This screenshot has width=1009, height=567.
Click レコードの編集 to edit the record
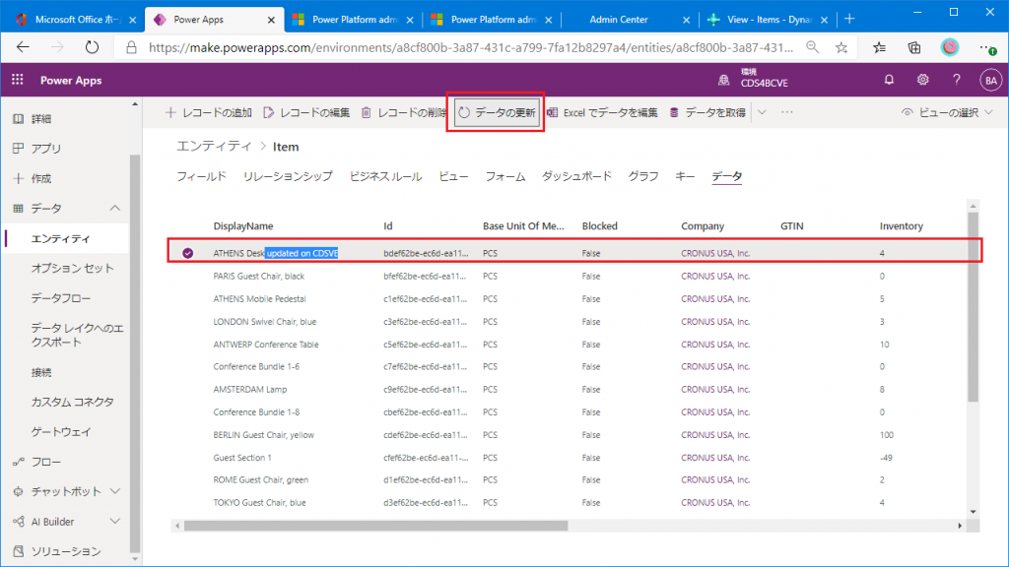pyautogui.click(x=306, y=112)
